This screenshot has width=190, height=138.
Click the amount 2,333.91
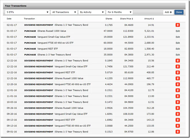click(149, 37)
